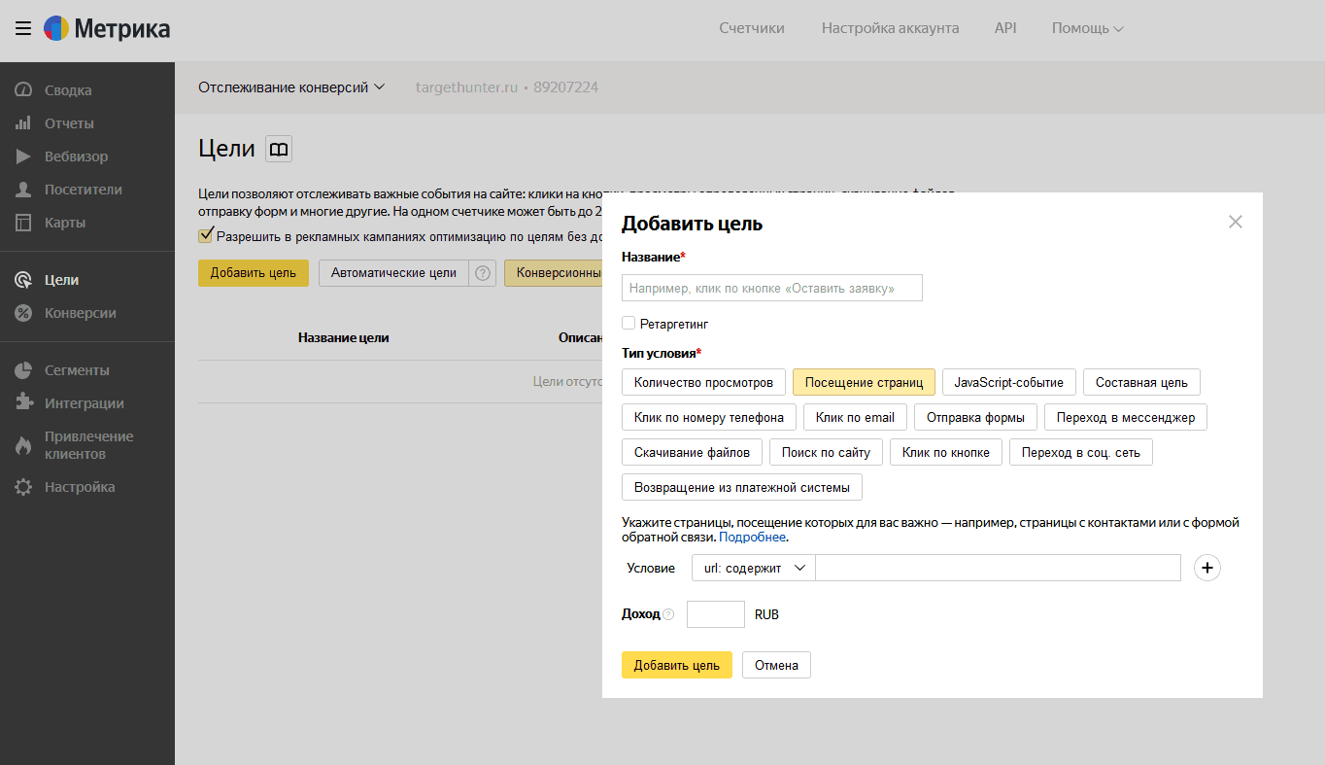Uncheck the ad campaign optimization checkbox
Viewport: 1325px width, 765px height.
[x=205, y=235]
